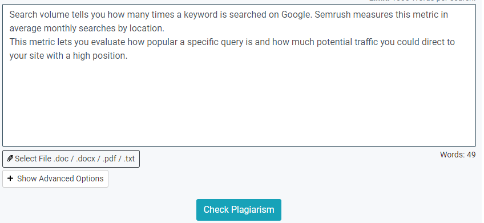Place the cursor after "high position."
The width and height of the screenshot is (484, 223).
click(128, 56)
